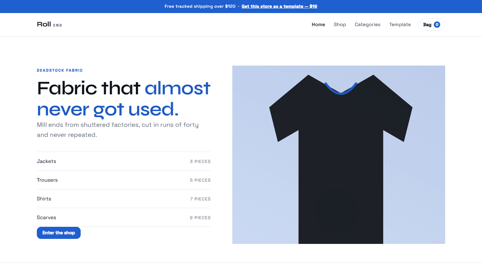Click the bag count badge showing 0
Image resolution: width=482 pixels, height=271 pixels.
click(437, 24)
